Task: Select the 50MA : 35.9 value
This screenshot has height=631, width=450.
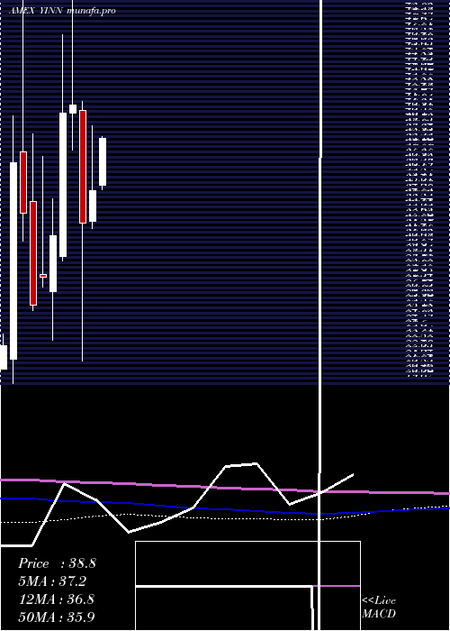Action: click(57, 617)
